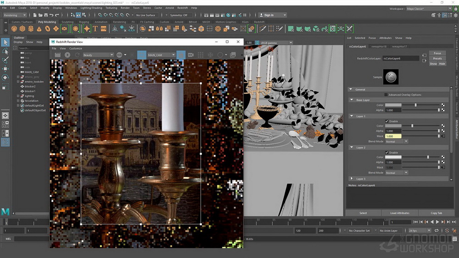Click the Load Attributes button
This screenshot has width=459, height=258.
[400, 213]
